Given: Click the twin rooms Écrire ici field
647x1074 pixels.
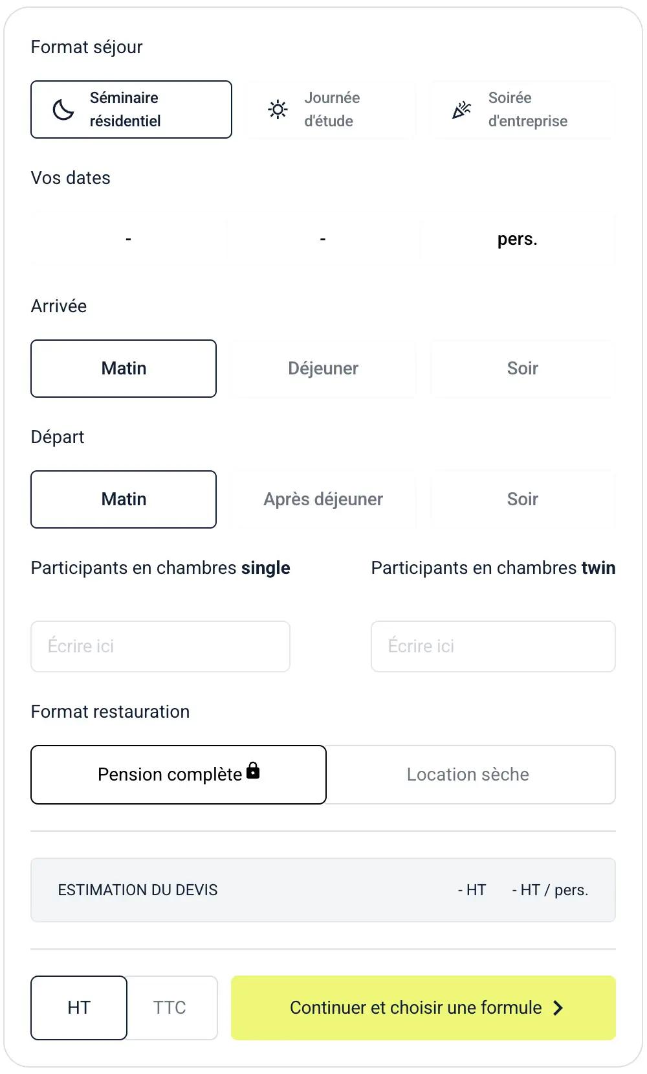Looking at the screenshot, I should [x=492, y=646].
